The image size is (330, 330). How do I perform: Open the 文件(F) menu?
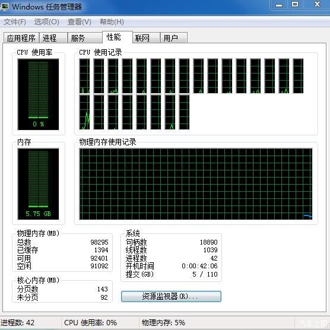coord(15,22)
